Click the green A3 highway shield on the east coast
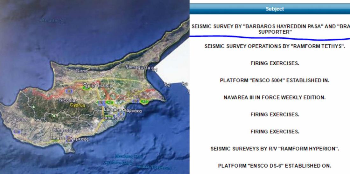The height and width of the screenshot is (174, 350). coord(144,101)
